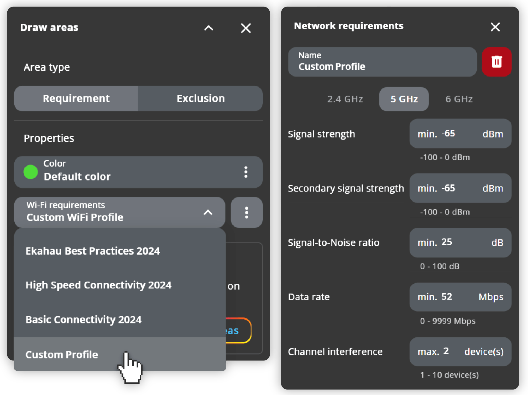Choose Custom Profile from the dropdown list

coord(120,354)
